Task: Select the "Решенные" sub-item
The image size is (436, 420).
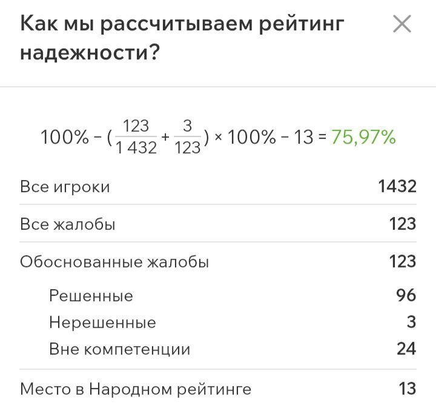Action: tap(91, 296)
